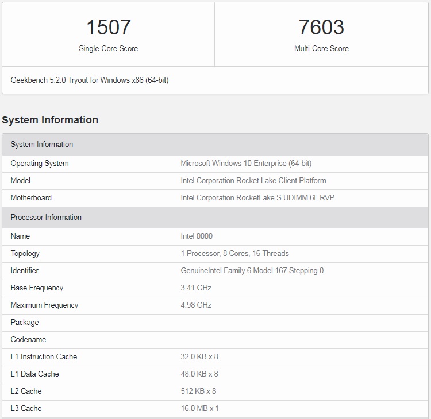Click the L1 Instruction Cache row label
The image size is (431, 419).
[44, 357]
